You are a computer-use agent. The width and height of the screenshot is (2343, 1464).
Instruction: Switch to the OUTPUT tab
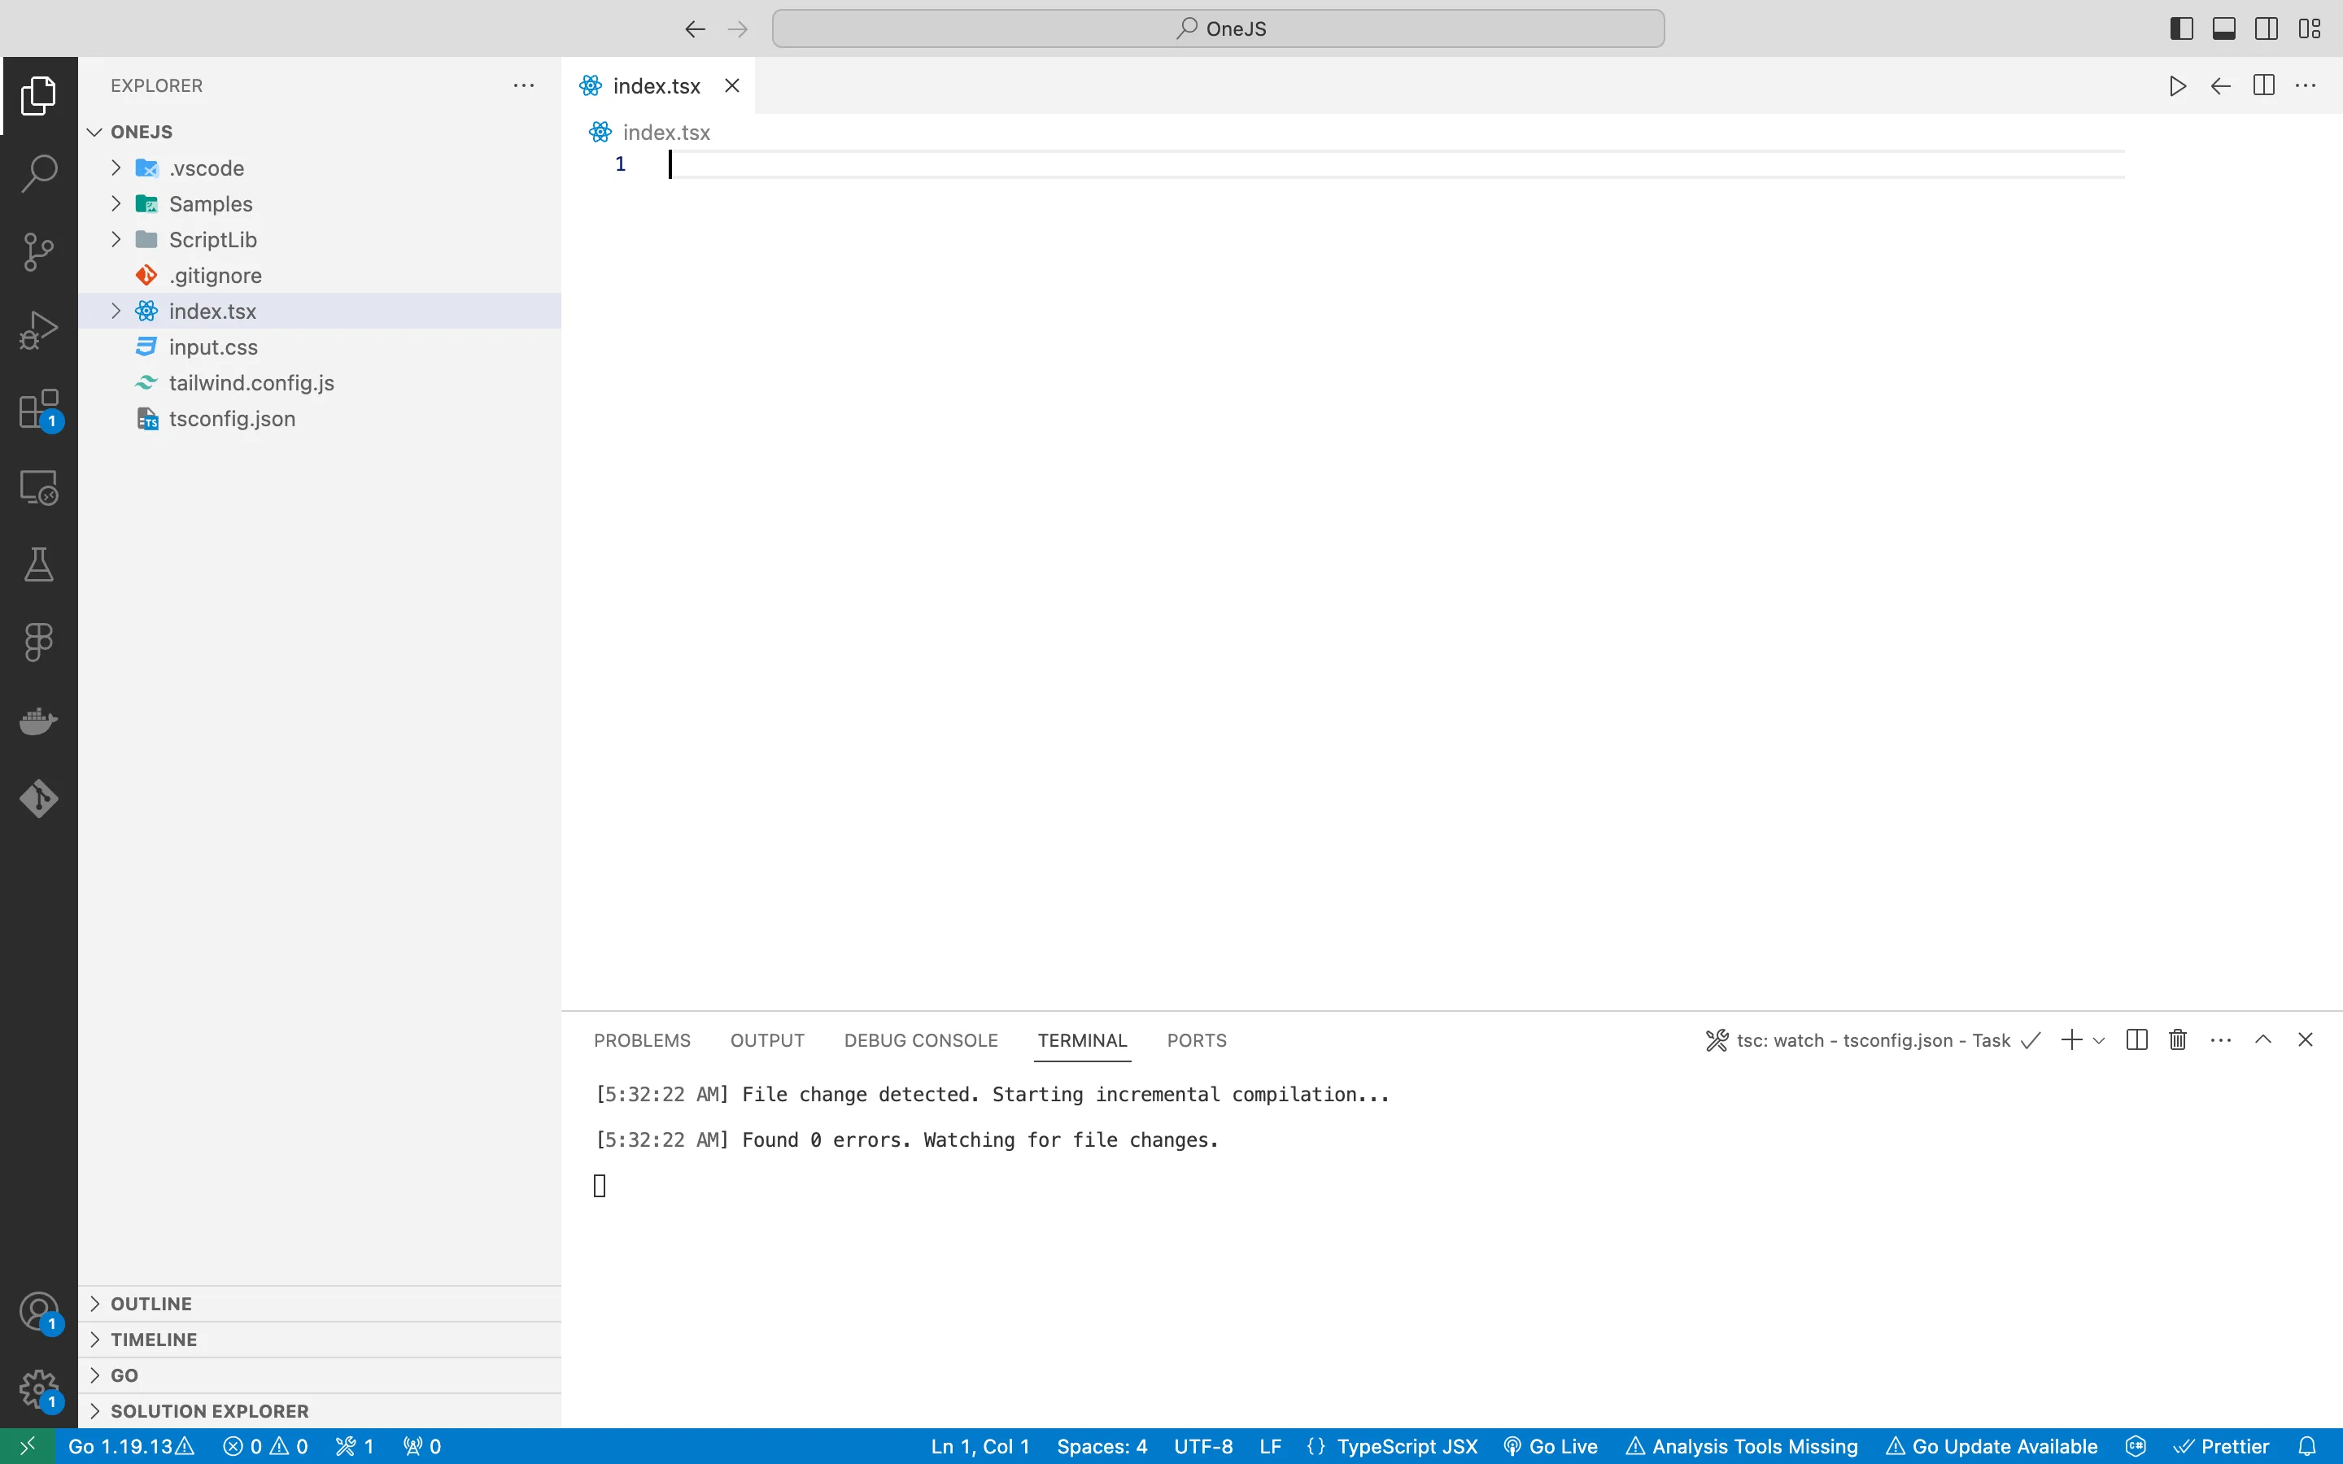767,1041
